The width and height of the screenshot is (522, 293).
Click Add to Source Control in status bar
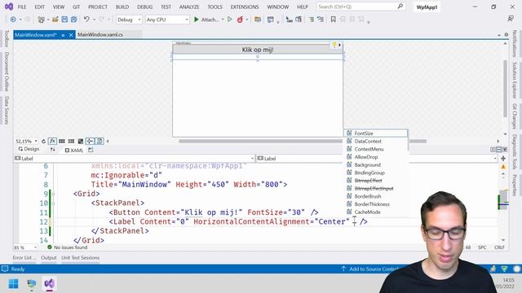tap(370, 269)
